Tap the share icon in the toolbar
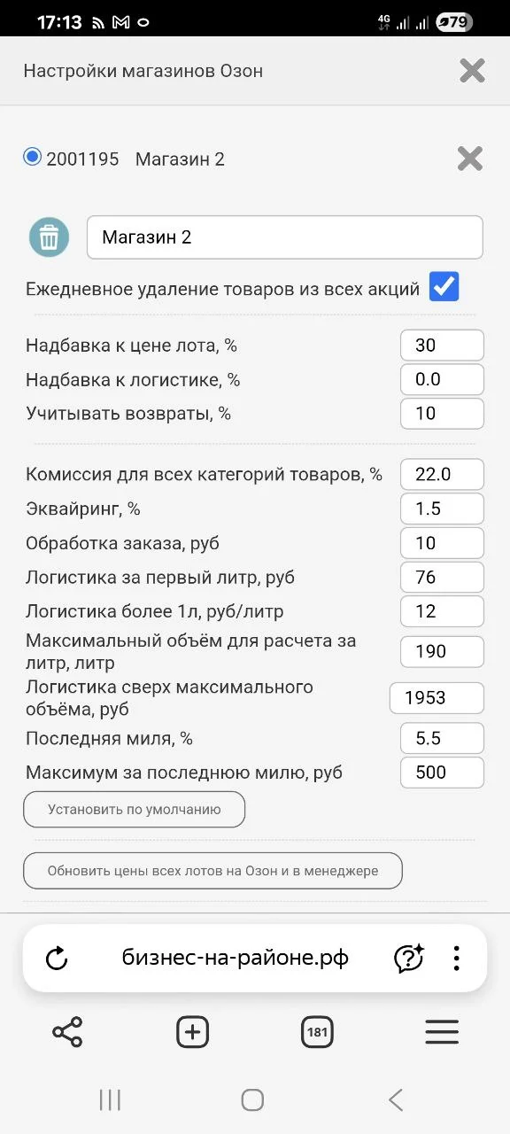This screenshot has height=1134, width=510. [66, 1031]
